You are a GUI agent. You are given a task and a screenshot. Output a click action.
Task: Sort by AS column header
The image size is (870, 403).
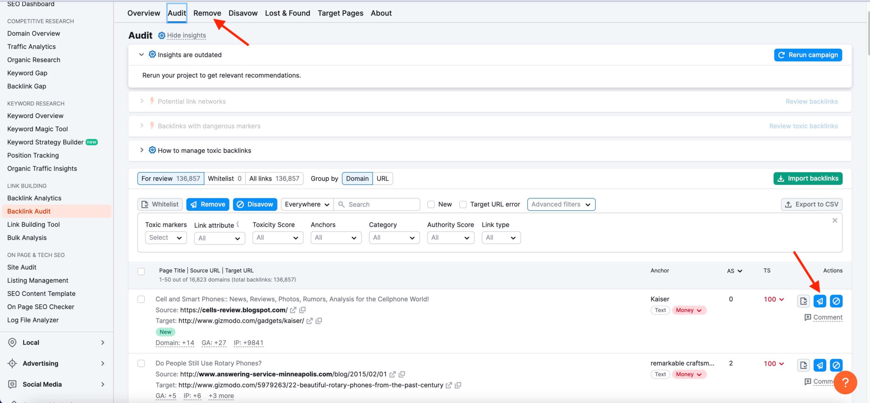pos(734,271)
